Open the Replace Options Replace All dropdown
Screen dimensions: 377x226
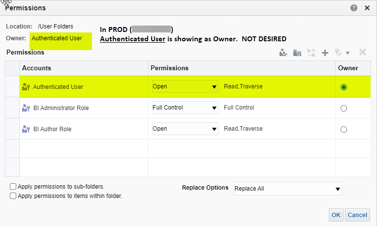coord(288,189)
